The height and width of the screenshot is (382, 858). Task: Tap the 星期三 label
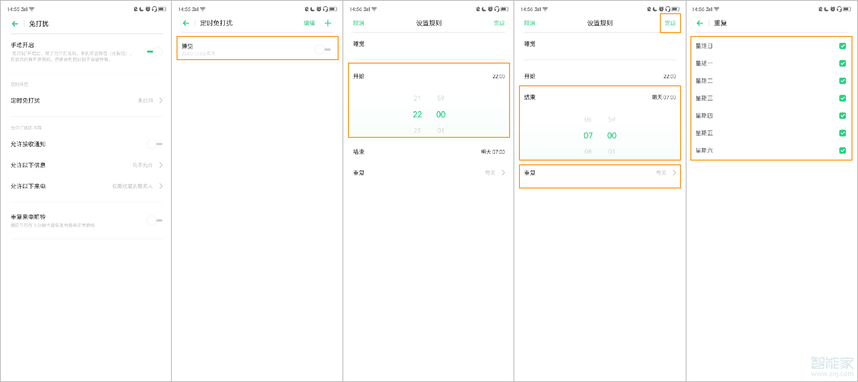tap(704, 98)
